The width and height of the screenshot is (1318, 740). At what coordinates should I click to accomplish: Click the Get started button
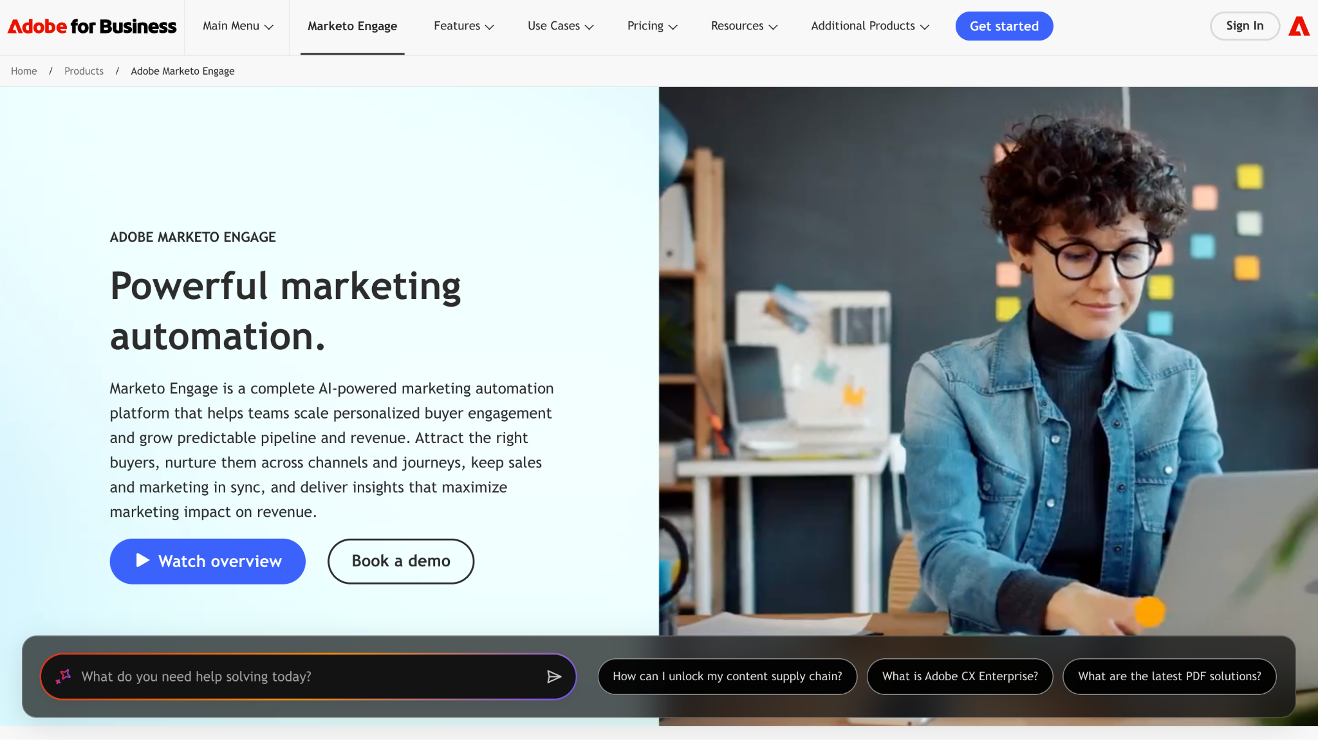(1004, 26)
